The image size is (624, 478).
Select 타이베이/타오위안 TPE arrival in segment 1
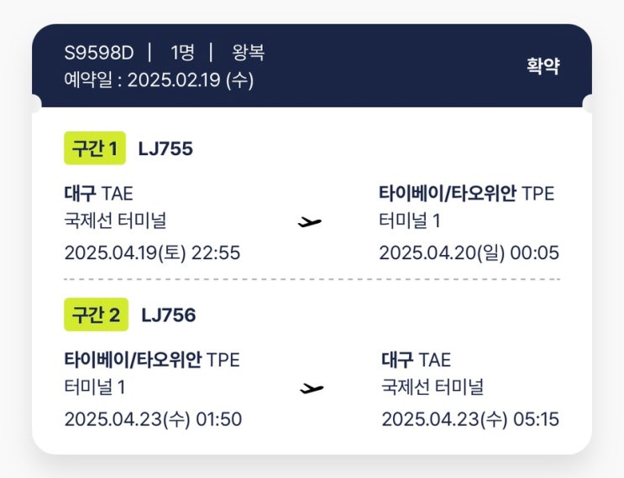[466, 194]
